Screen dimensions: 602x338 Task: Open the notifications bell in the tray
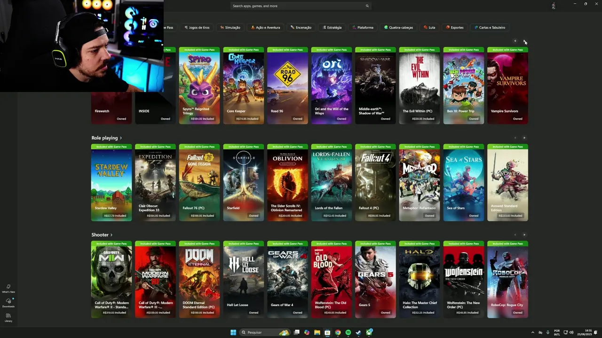(596, 332)
